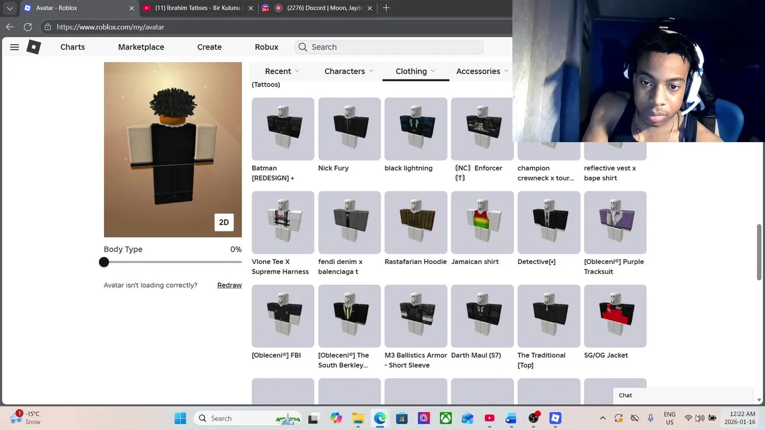The image size is (765, 430).
Task: Select the [NC] Enforcer shirt
Action: pos(482,129)
